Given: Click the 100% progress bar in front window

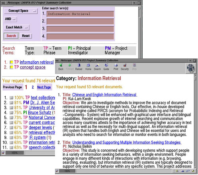Looking at the screenshot, I should (67, 171).
